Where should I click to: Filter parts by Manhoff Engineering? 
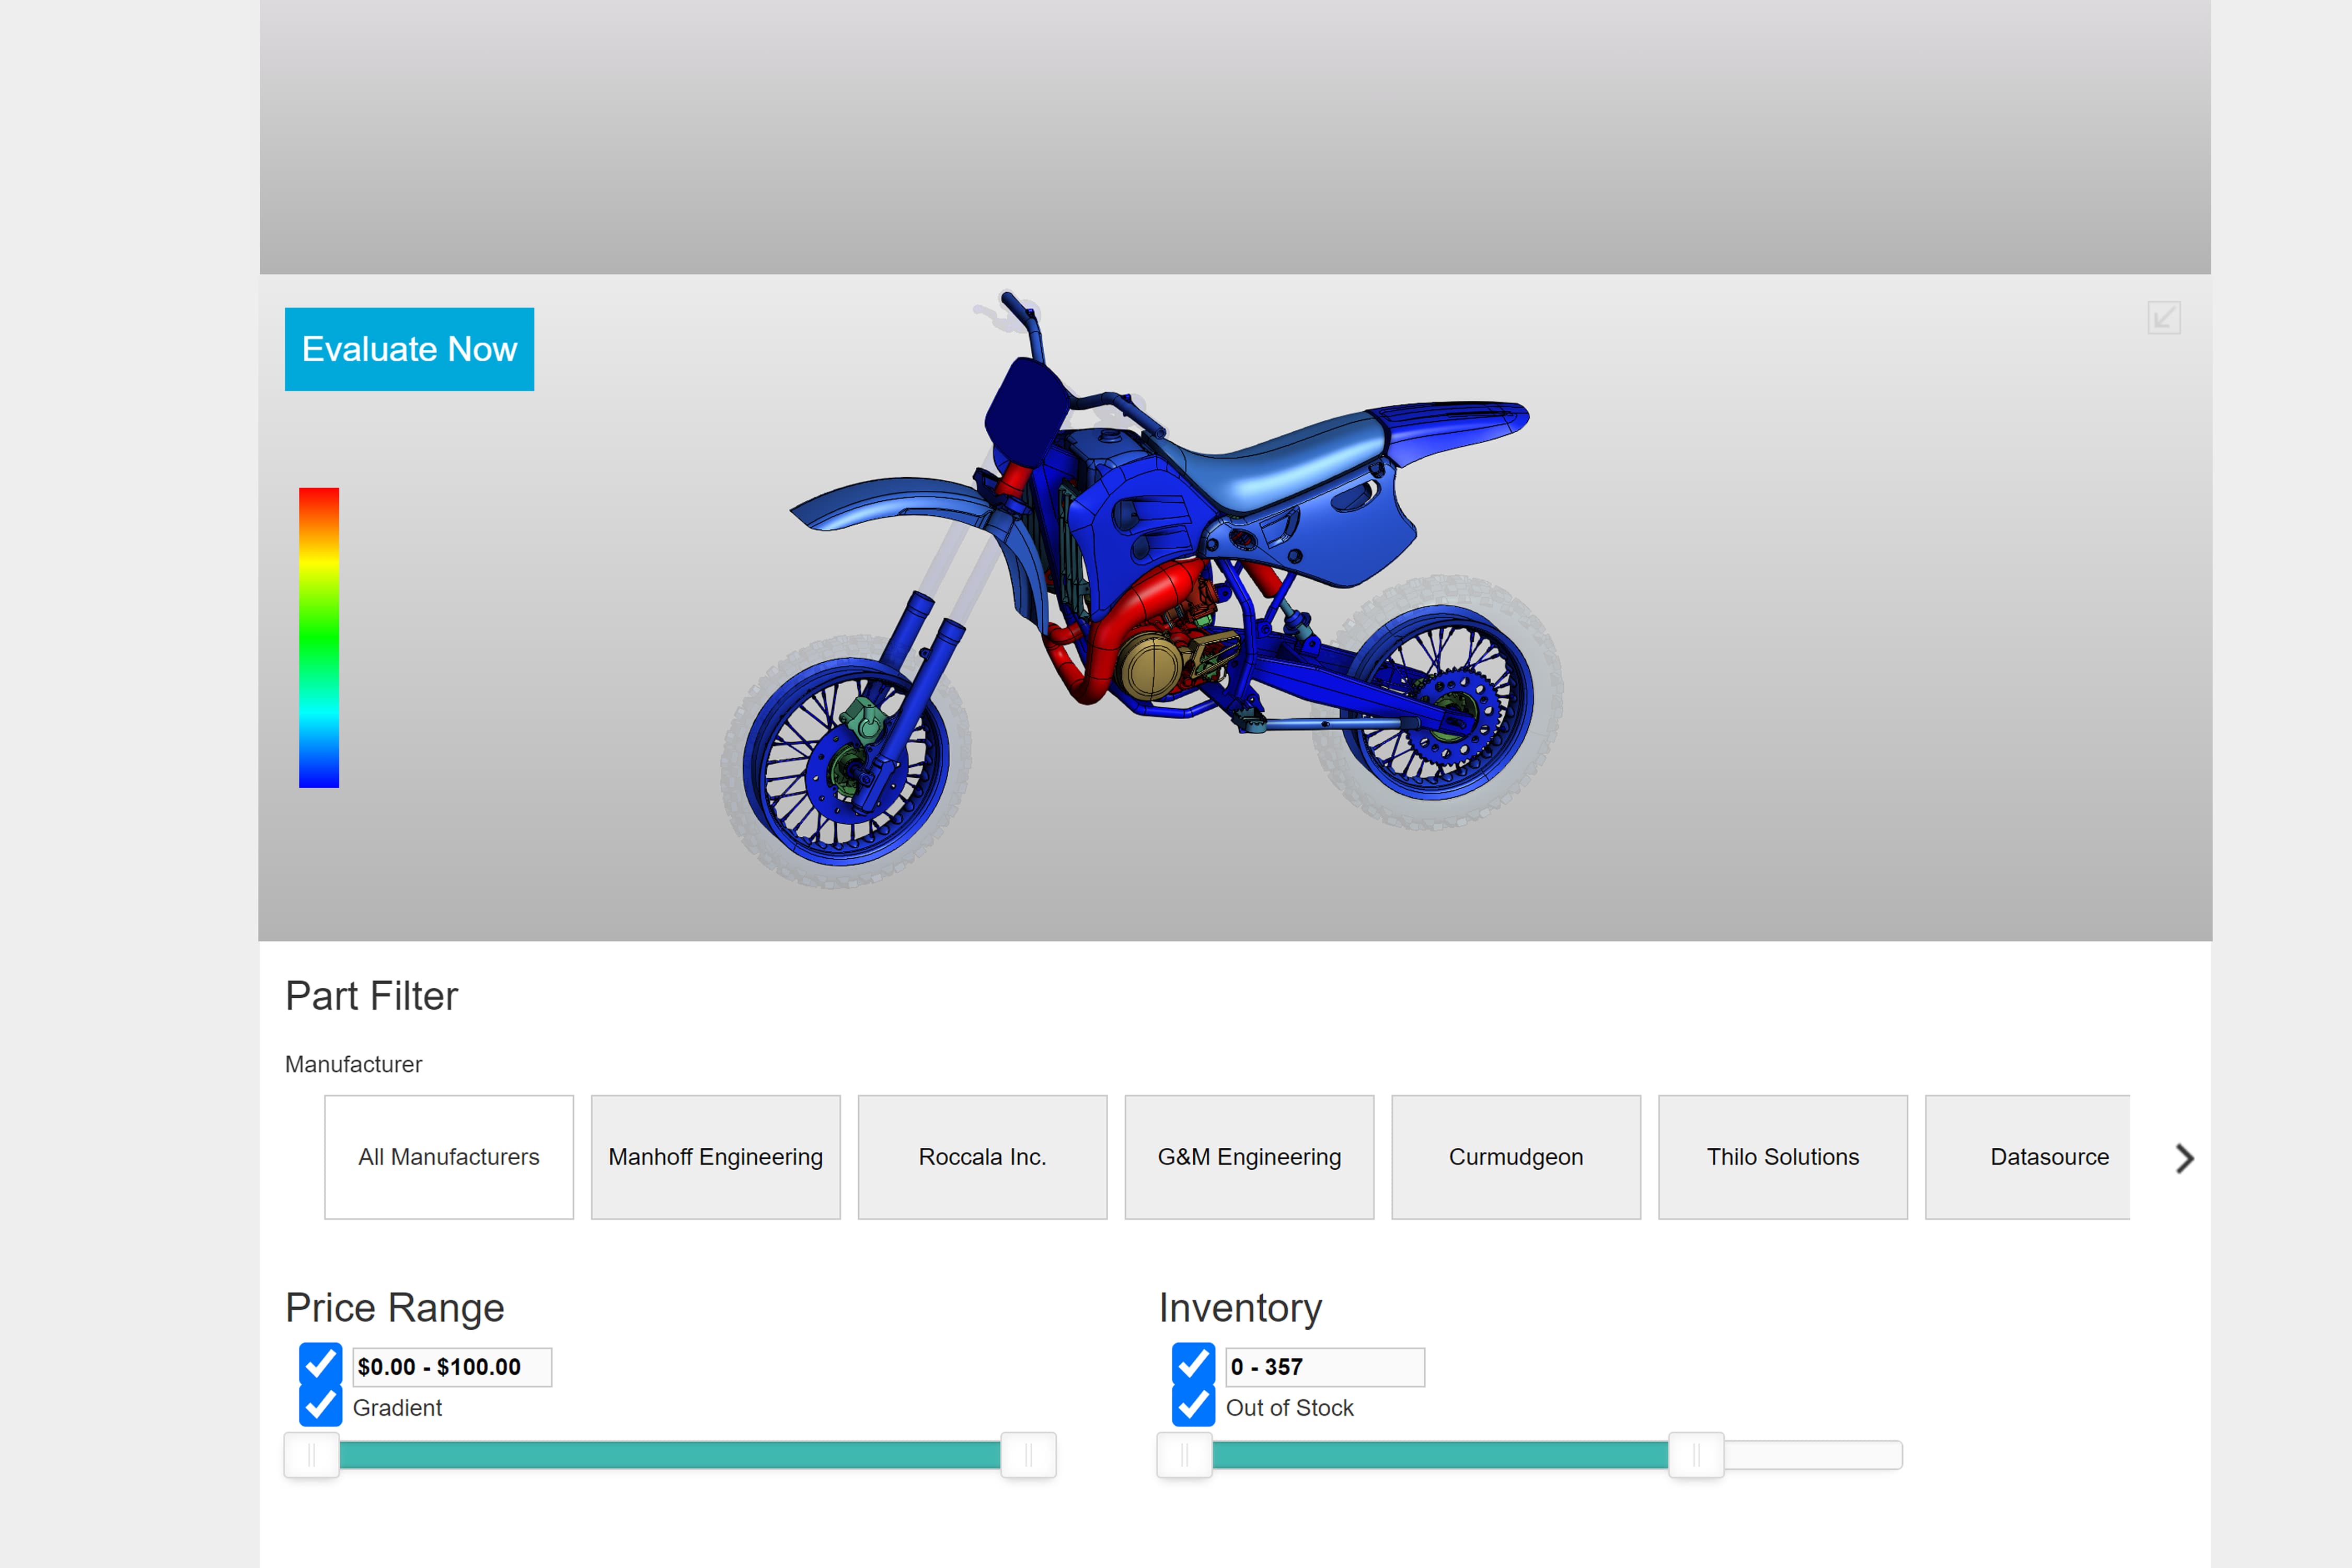pyautogui.click(x=715, y=1157)
